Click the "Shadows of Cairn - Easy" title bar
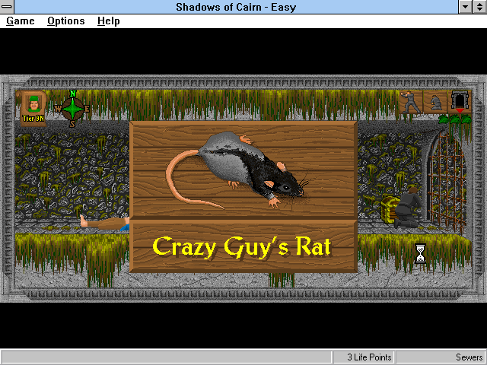 (236, 7)
